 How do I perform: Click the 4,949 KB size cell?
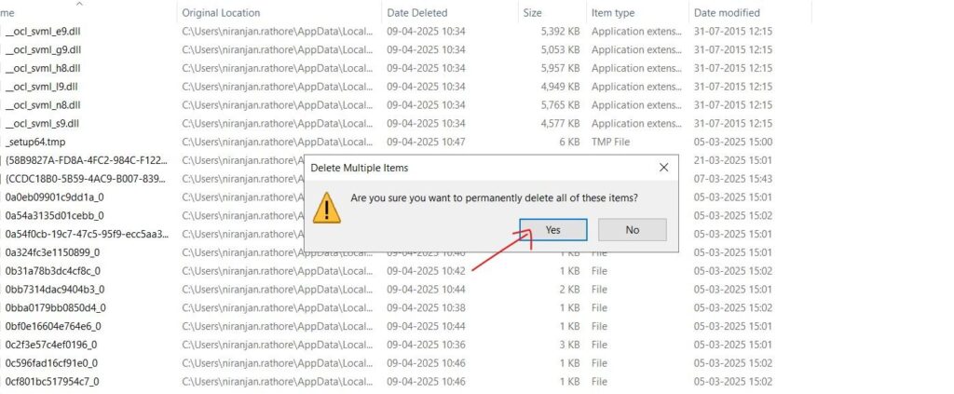pos(560,87)
